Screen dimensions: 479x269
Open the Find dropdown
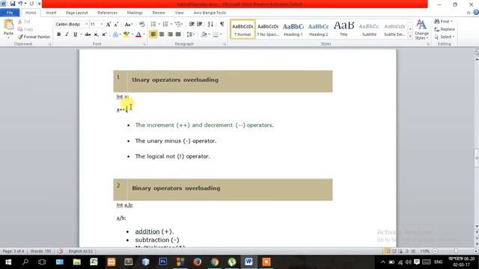[x=452, y=22]
